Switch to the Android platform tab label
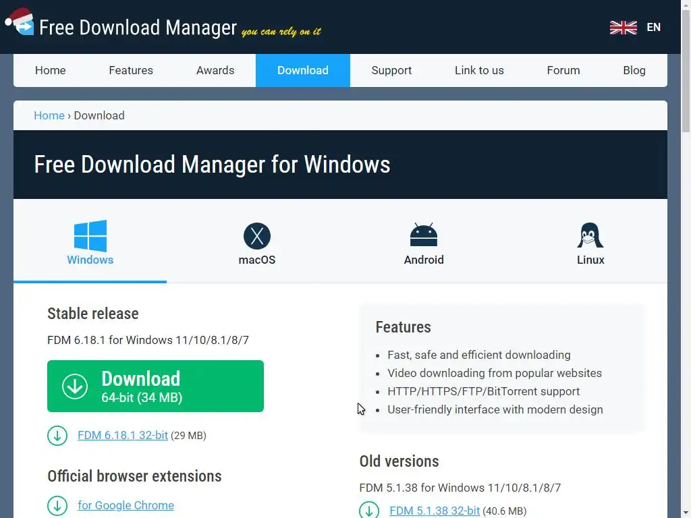The image size is (691, 518). 424,260
